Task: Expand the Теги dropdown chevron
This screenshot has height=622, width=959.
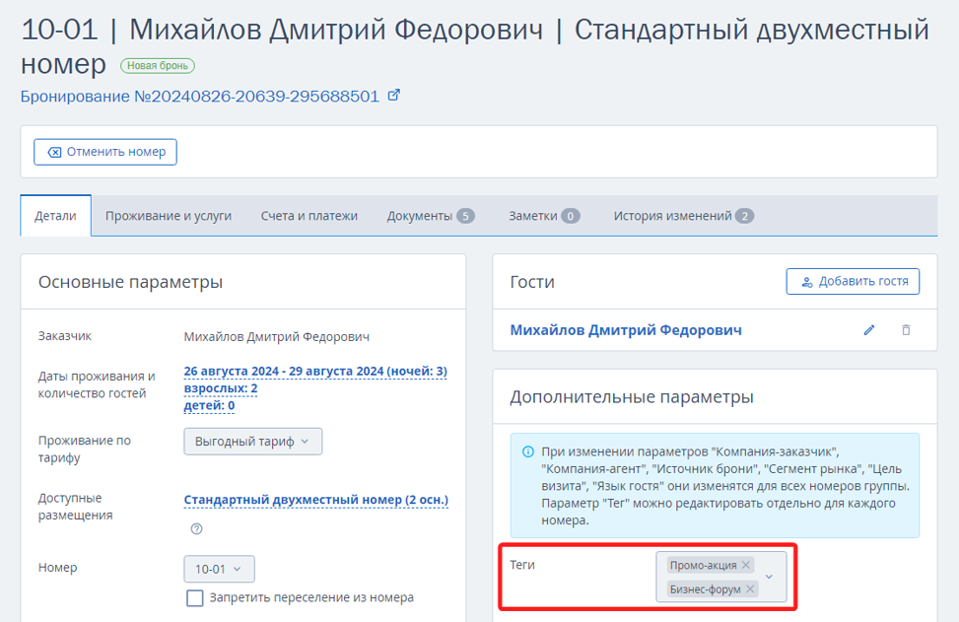Action: coord(770,577)
